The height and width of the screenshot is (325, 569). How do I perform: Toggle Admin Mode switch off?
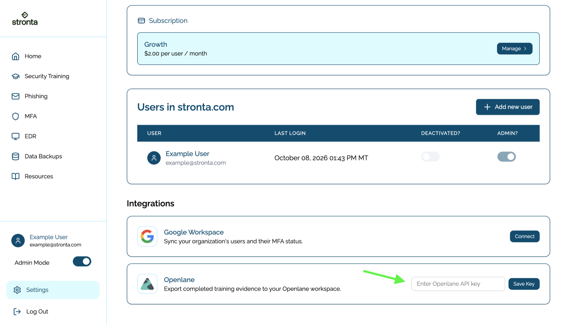pos(82,261)
